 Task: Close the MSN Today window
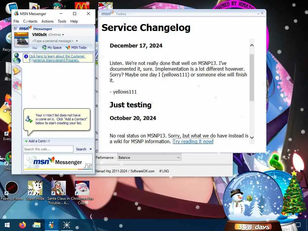262,13
